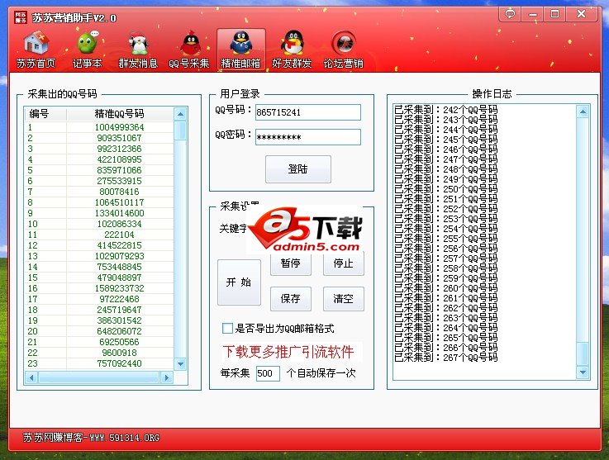Click the 操作日志 log scrollbar thumb

(x=583, y=353)
